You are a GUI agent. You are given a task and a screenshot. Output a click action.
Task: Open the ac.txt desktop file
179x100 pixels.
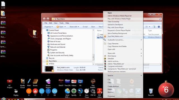pyautogui.click(x=3, y=5)
